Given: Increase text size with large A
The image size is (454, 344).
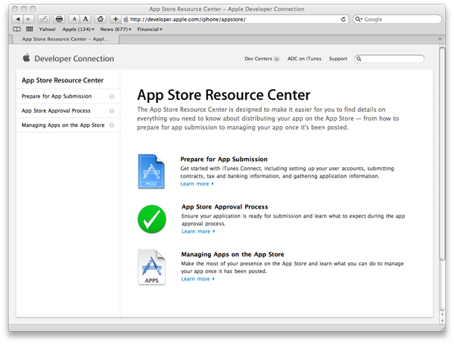Looking at the screenshot, I should pos(86,19).
